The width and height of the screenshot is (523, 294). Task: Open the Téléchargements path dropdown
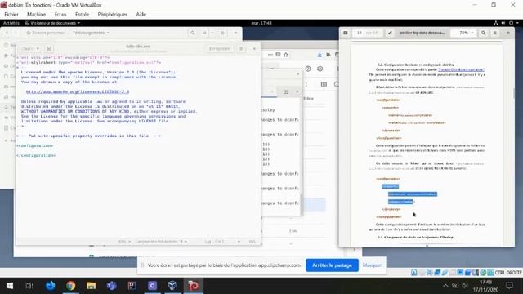[x=91, y=33]
